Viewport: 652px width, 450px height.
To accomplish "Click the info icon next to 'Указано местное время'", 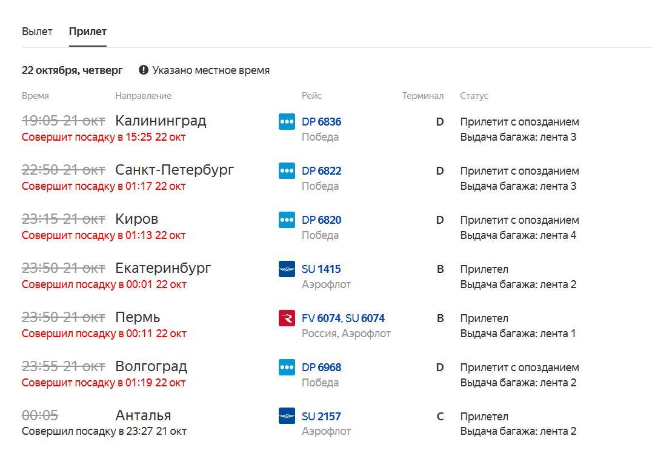I will click(x=144, y=70).
